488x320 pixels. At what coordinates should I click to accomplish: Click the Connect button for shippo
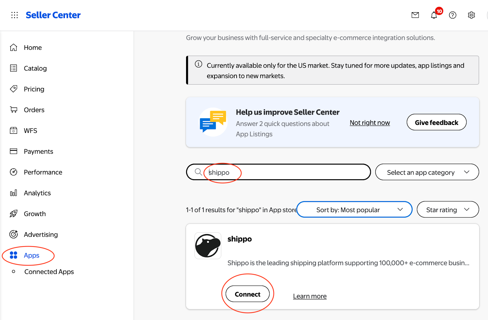247,294
